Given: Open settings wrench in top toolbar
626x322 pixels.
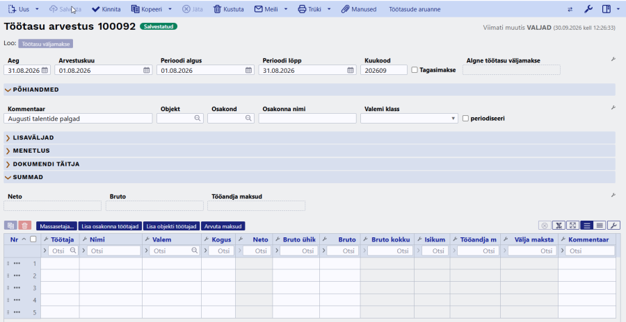Looking at the screenshot, I should (588, 9).
